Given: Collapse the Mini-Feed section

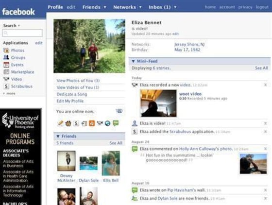Looking at the screenshot, I should coord(133,61).
